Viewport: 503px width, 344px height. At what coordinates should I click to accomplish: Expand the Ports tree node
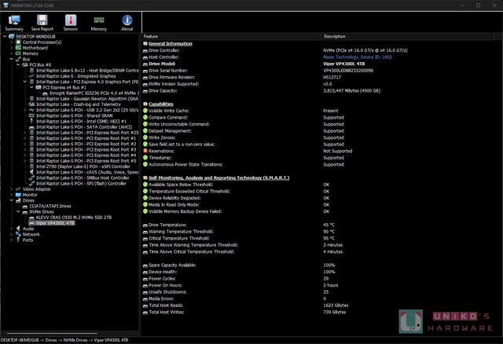[x=10, y=240]
